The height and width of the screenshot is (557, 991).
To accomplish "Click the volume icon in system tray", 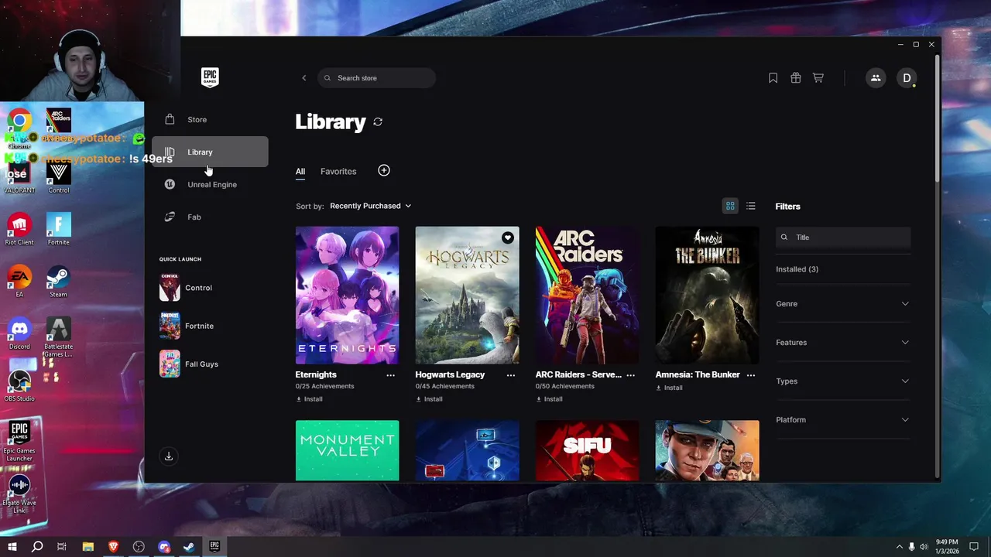I will tap(924, 547).
